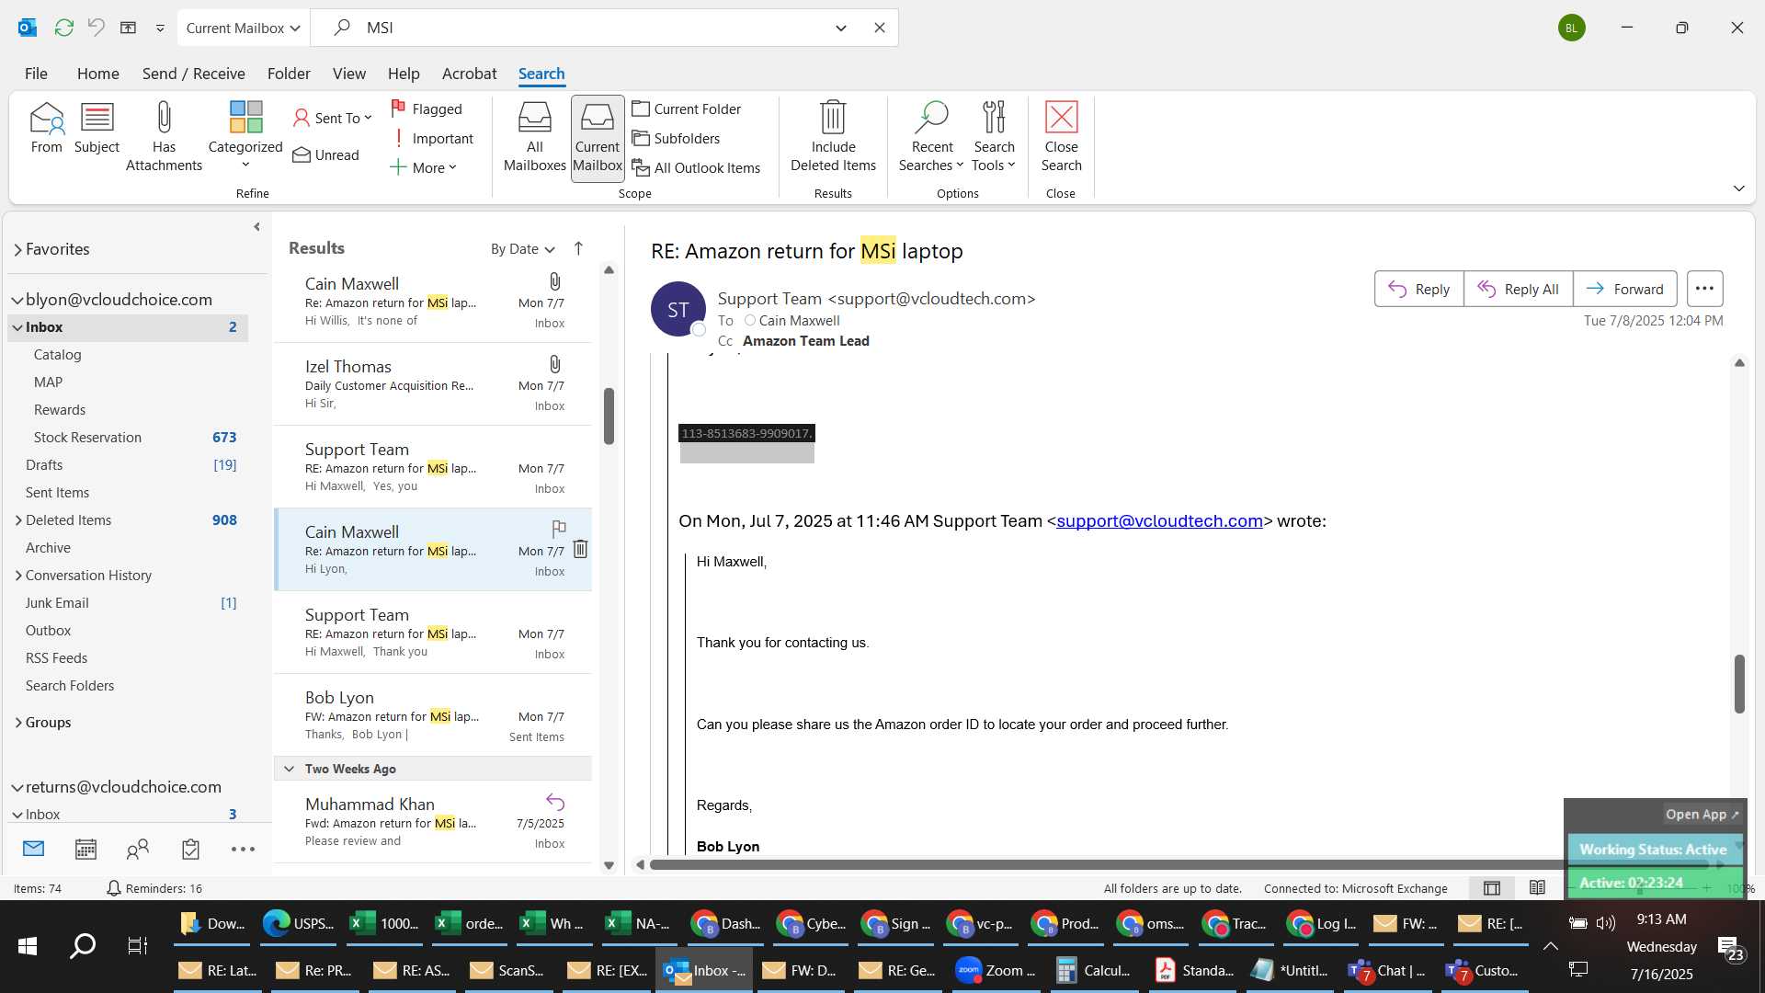This screenshot has width=1765, height=993.
Task: Toggle the Flagged filter
Action: [427, 108]
